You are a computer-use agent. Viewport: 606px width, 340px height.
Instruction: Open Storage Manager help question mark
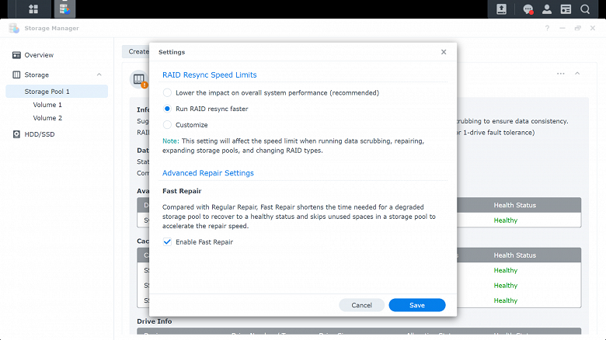point(547,28)
